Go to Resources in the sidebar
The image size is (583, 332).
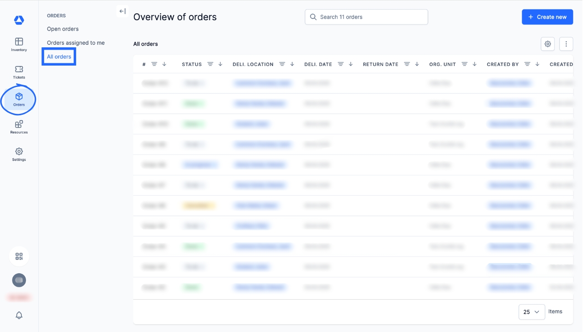pos(19,127)
